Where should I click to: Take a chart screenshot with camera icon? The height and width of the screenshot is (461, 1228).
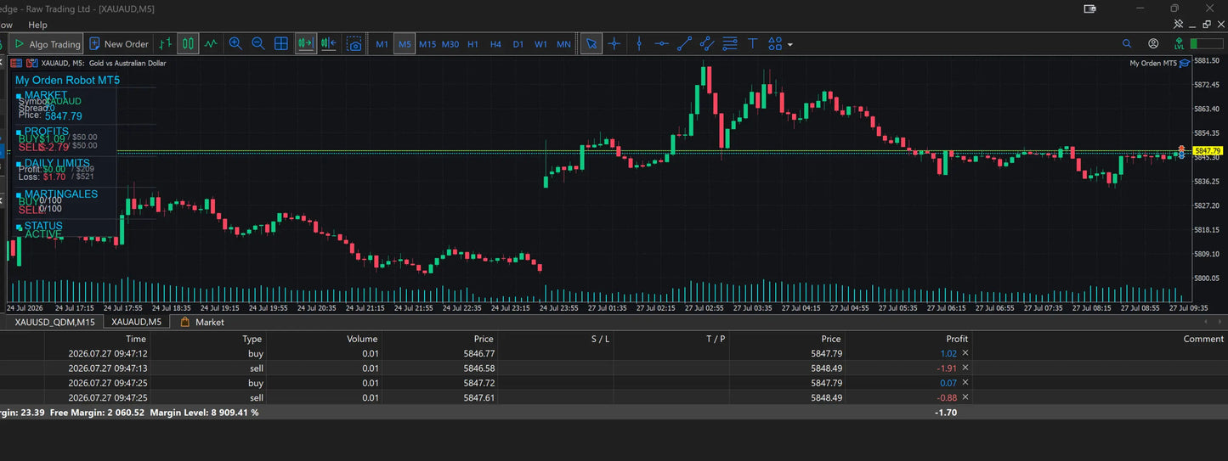point(355,44)
